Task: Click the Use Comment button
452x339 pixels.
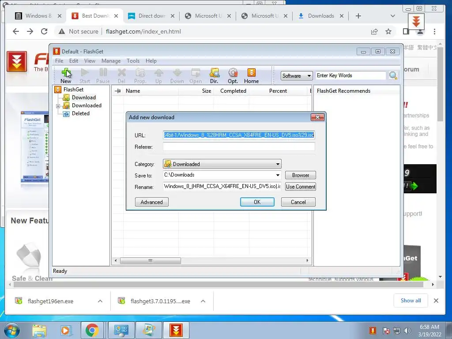Action: (x=300, y=187)
